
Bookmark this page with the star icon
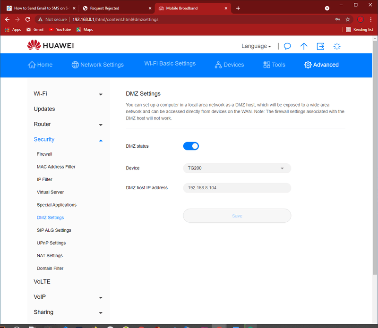[x=348, y=19]
